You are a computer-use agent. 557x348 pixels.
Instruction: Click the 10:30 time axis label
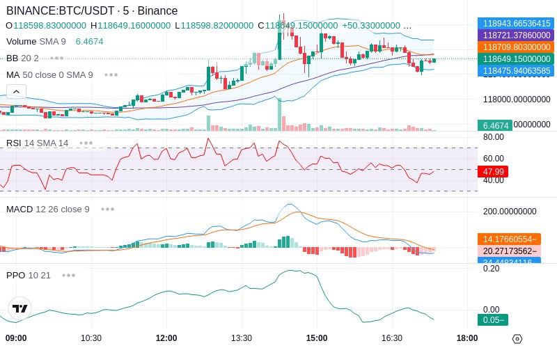tap(91, 338)
